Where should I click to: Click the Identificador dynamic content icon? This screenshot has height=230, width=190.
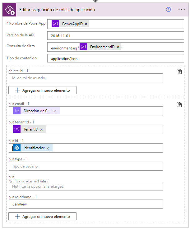(17, 148)
